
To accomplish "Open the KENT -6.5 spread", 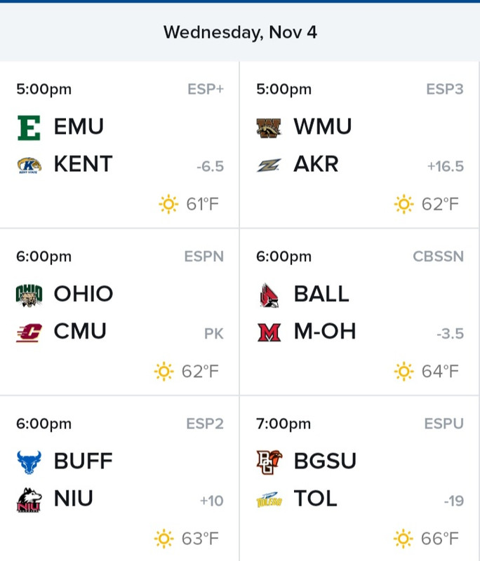I will (x=210, y=166).
